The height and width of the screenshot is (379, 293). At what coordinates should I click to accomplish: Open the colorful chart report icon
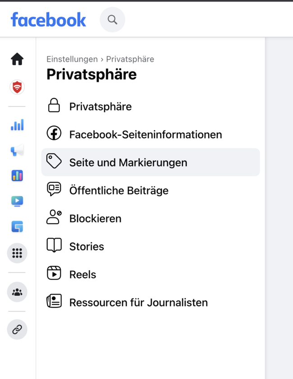pyautogui.click(x=17, y=176)
